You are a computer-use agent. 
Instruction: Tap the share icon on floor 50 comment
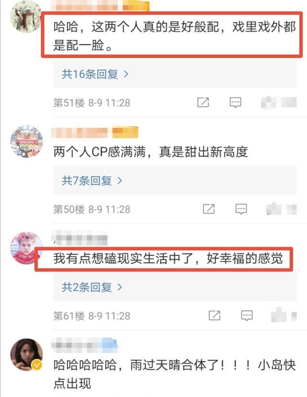click(x=209, y=209)
